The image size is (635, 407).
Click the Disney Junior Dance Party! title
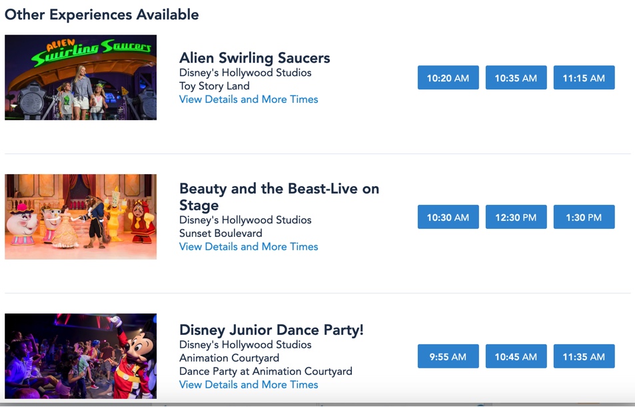coord(271,330)
